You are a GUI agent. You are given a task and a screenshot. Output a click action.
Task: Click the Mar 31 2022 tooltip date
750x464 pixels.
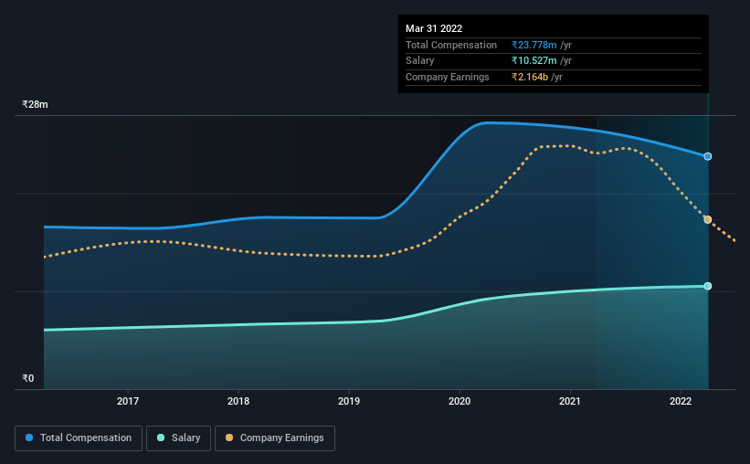[x=434, y=28]
